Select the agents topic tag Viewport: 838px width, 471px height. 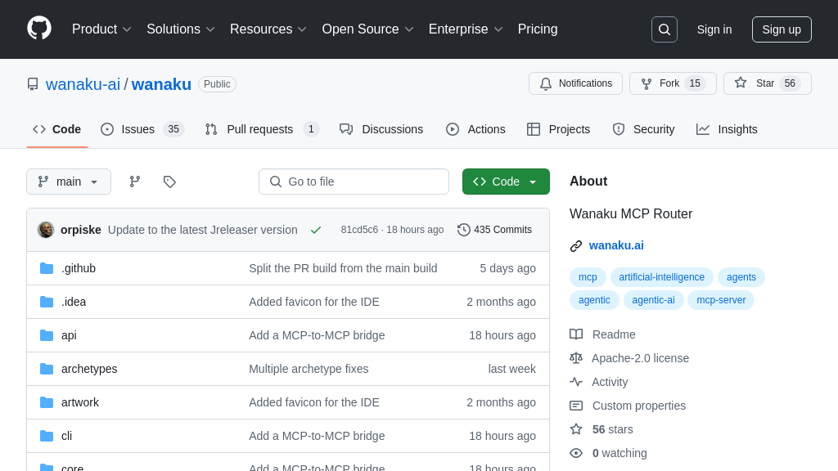point(741,277)
